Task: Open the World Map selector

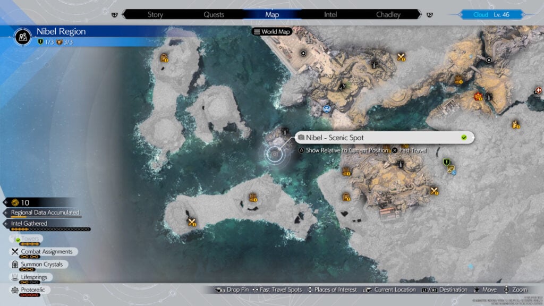Action: click(271, 32)
